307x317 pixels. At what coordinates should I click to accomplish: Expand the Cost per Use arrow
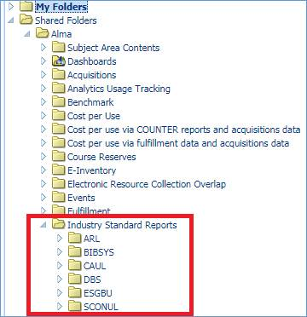(43, 116)
